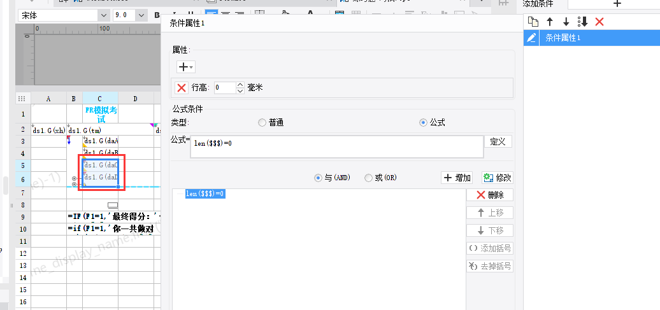The image size is (660, 310).
Task: Increase the 行高 value with the up stepper
Action: (240, 85)
